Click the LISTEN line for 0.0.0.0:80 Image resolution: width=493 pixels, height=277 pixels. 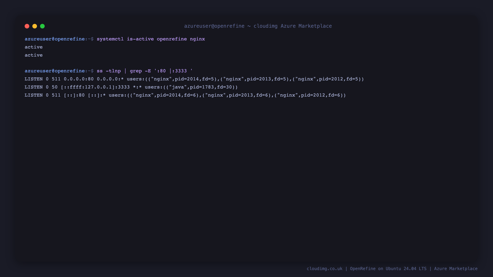point(194,79)
